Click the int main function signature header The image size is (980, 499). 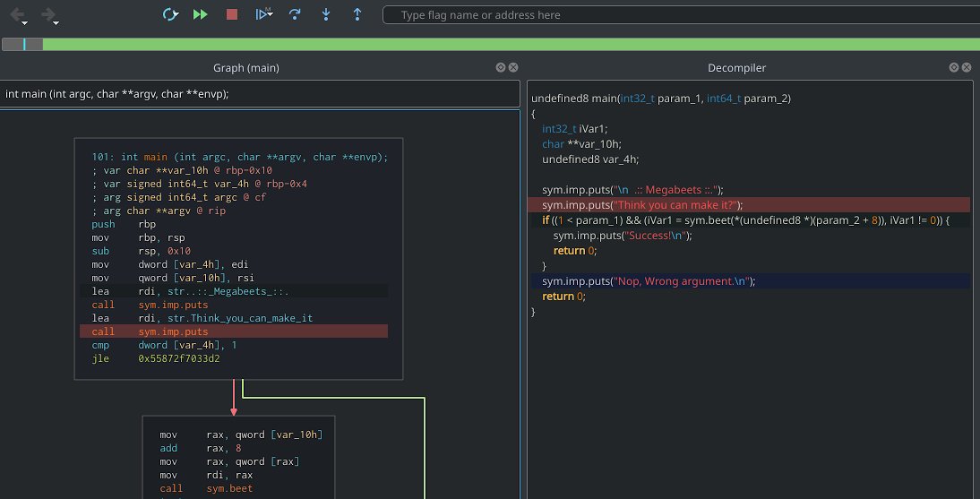click(260, 94)
